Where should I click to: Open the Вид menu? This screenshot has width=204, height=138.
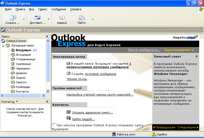tap(31, 9)
